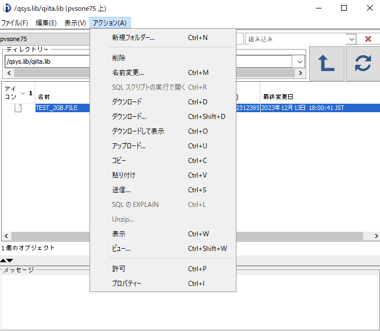Clear the filter with the red X
Viewport: 380px width, 331px height.
(x=368, y=39)
